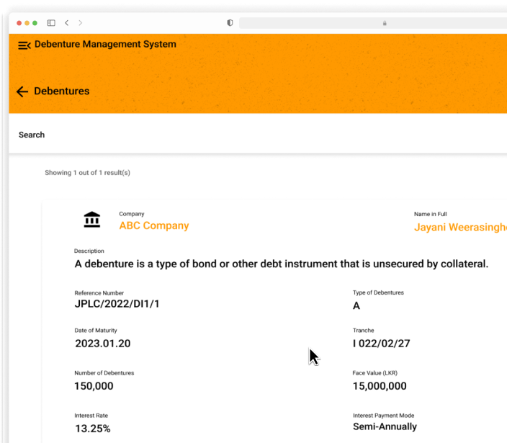Screen dimensions: 507x443
Task: Collapse the sidebar menu icon
Action: tap(24, 45)
